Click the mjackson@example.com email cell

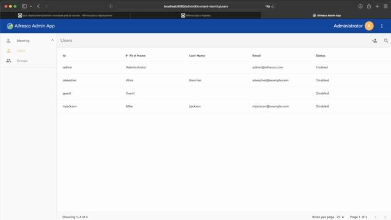point(271,106)
